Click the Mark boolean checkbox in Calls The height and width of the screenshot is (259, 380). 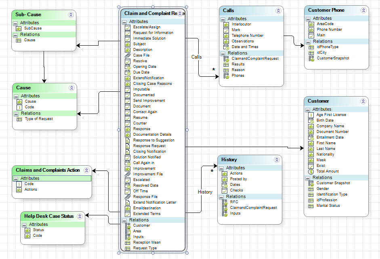tap(226, 30)
